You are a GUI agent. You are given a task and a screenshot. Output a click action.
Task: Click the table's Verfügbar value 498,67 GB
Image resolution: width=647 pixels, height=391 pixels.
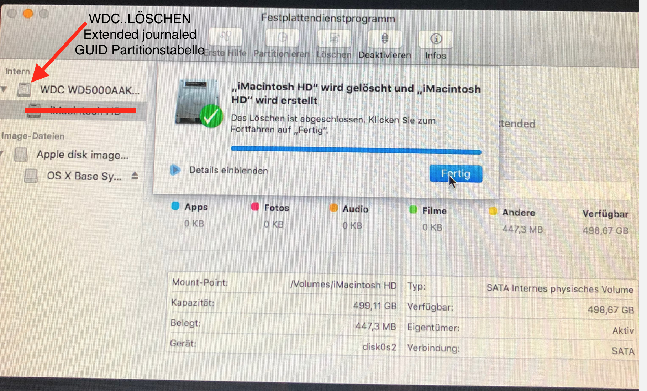pos(611,310)
